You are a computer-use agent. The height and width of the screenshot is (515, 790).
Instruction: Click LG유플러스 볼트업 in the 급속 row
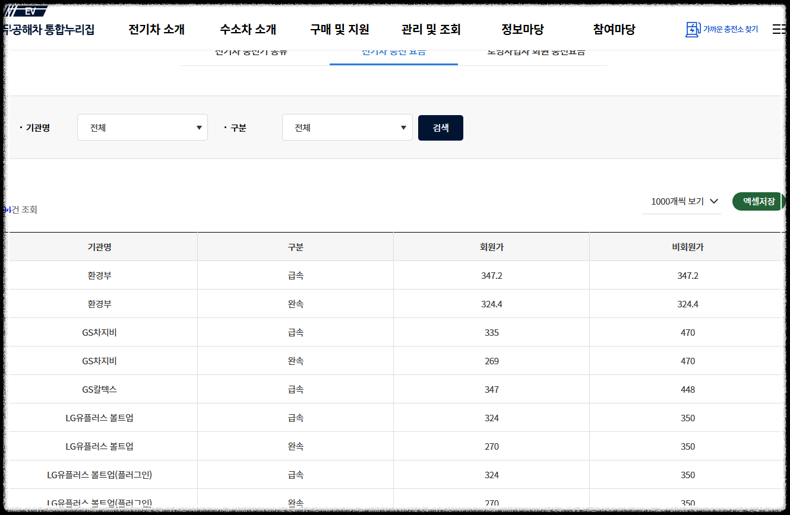[x=99, y=418]
